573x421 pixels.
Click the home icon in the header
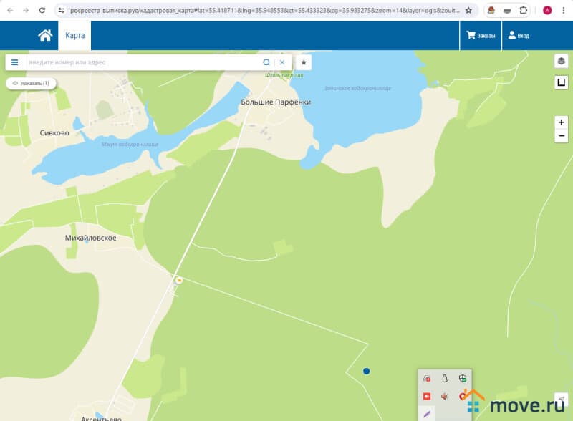pos(45,35)
